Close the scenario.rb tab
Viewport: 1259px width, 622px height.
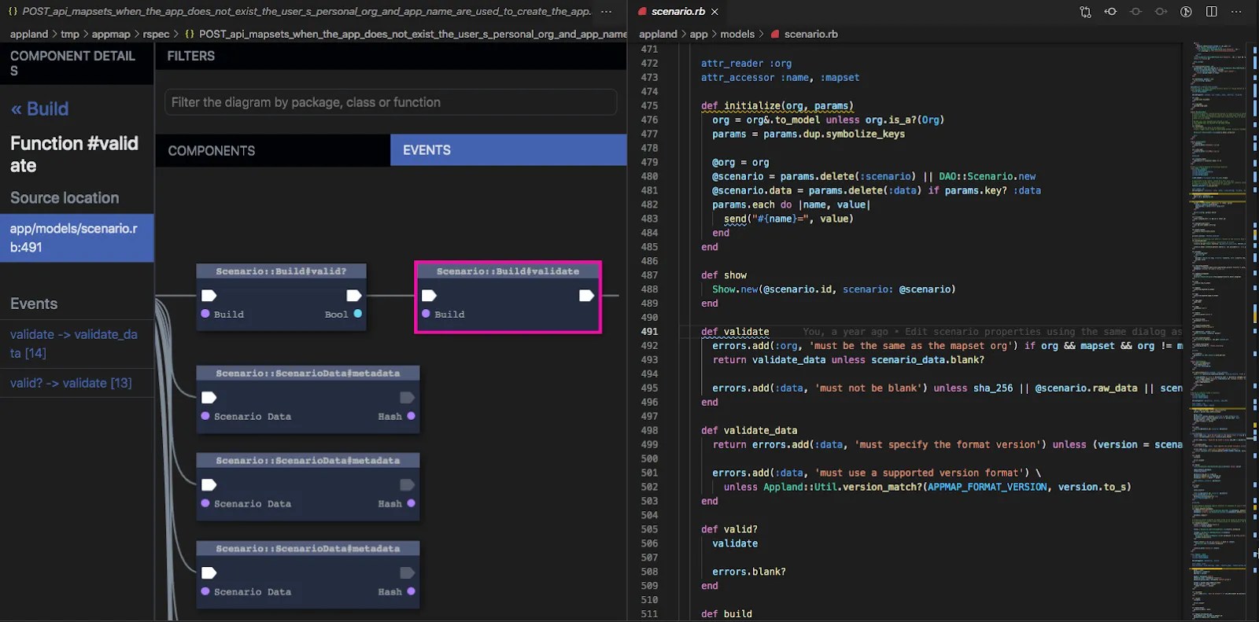tap(714, 12)
